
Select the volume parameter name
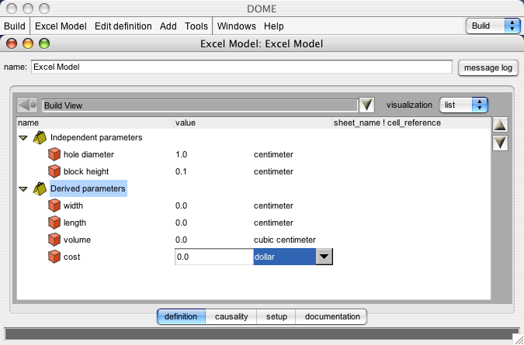click(x=77, y=240)
